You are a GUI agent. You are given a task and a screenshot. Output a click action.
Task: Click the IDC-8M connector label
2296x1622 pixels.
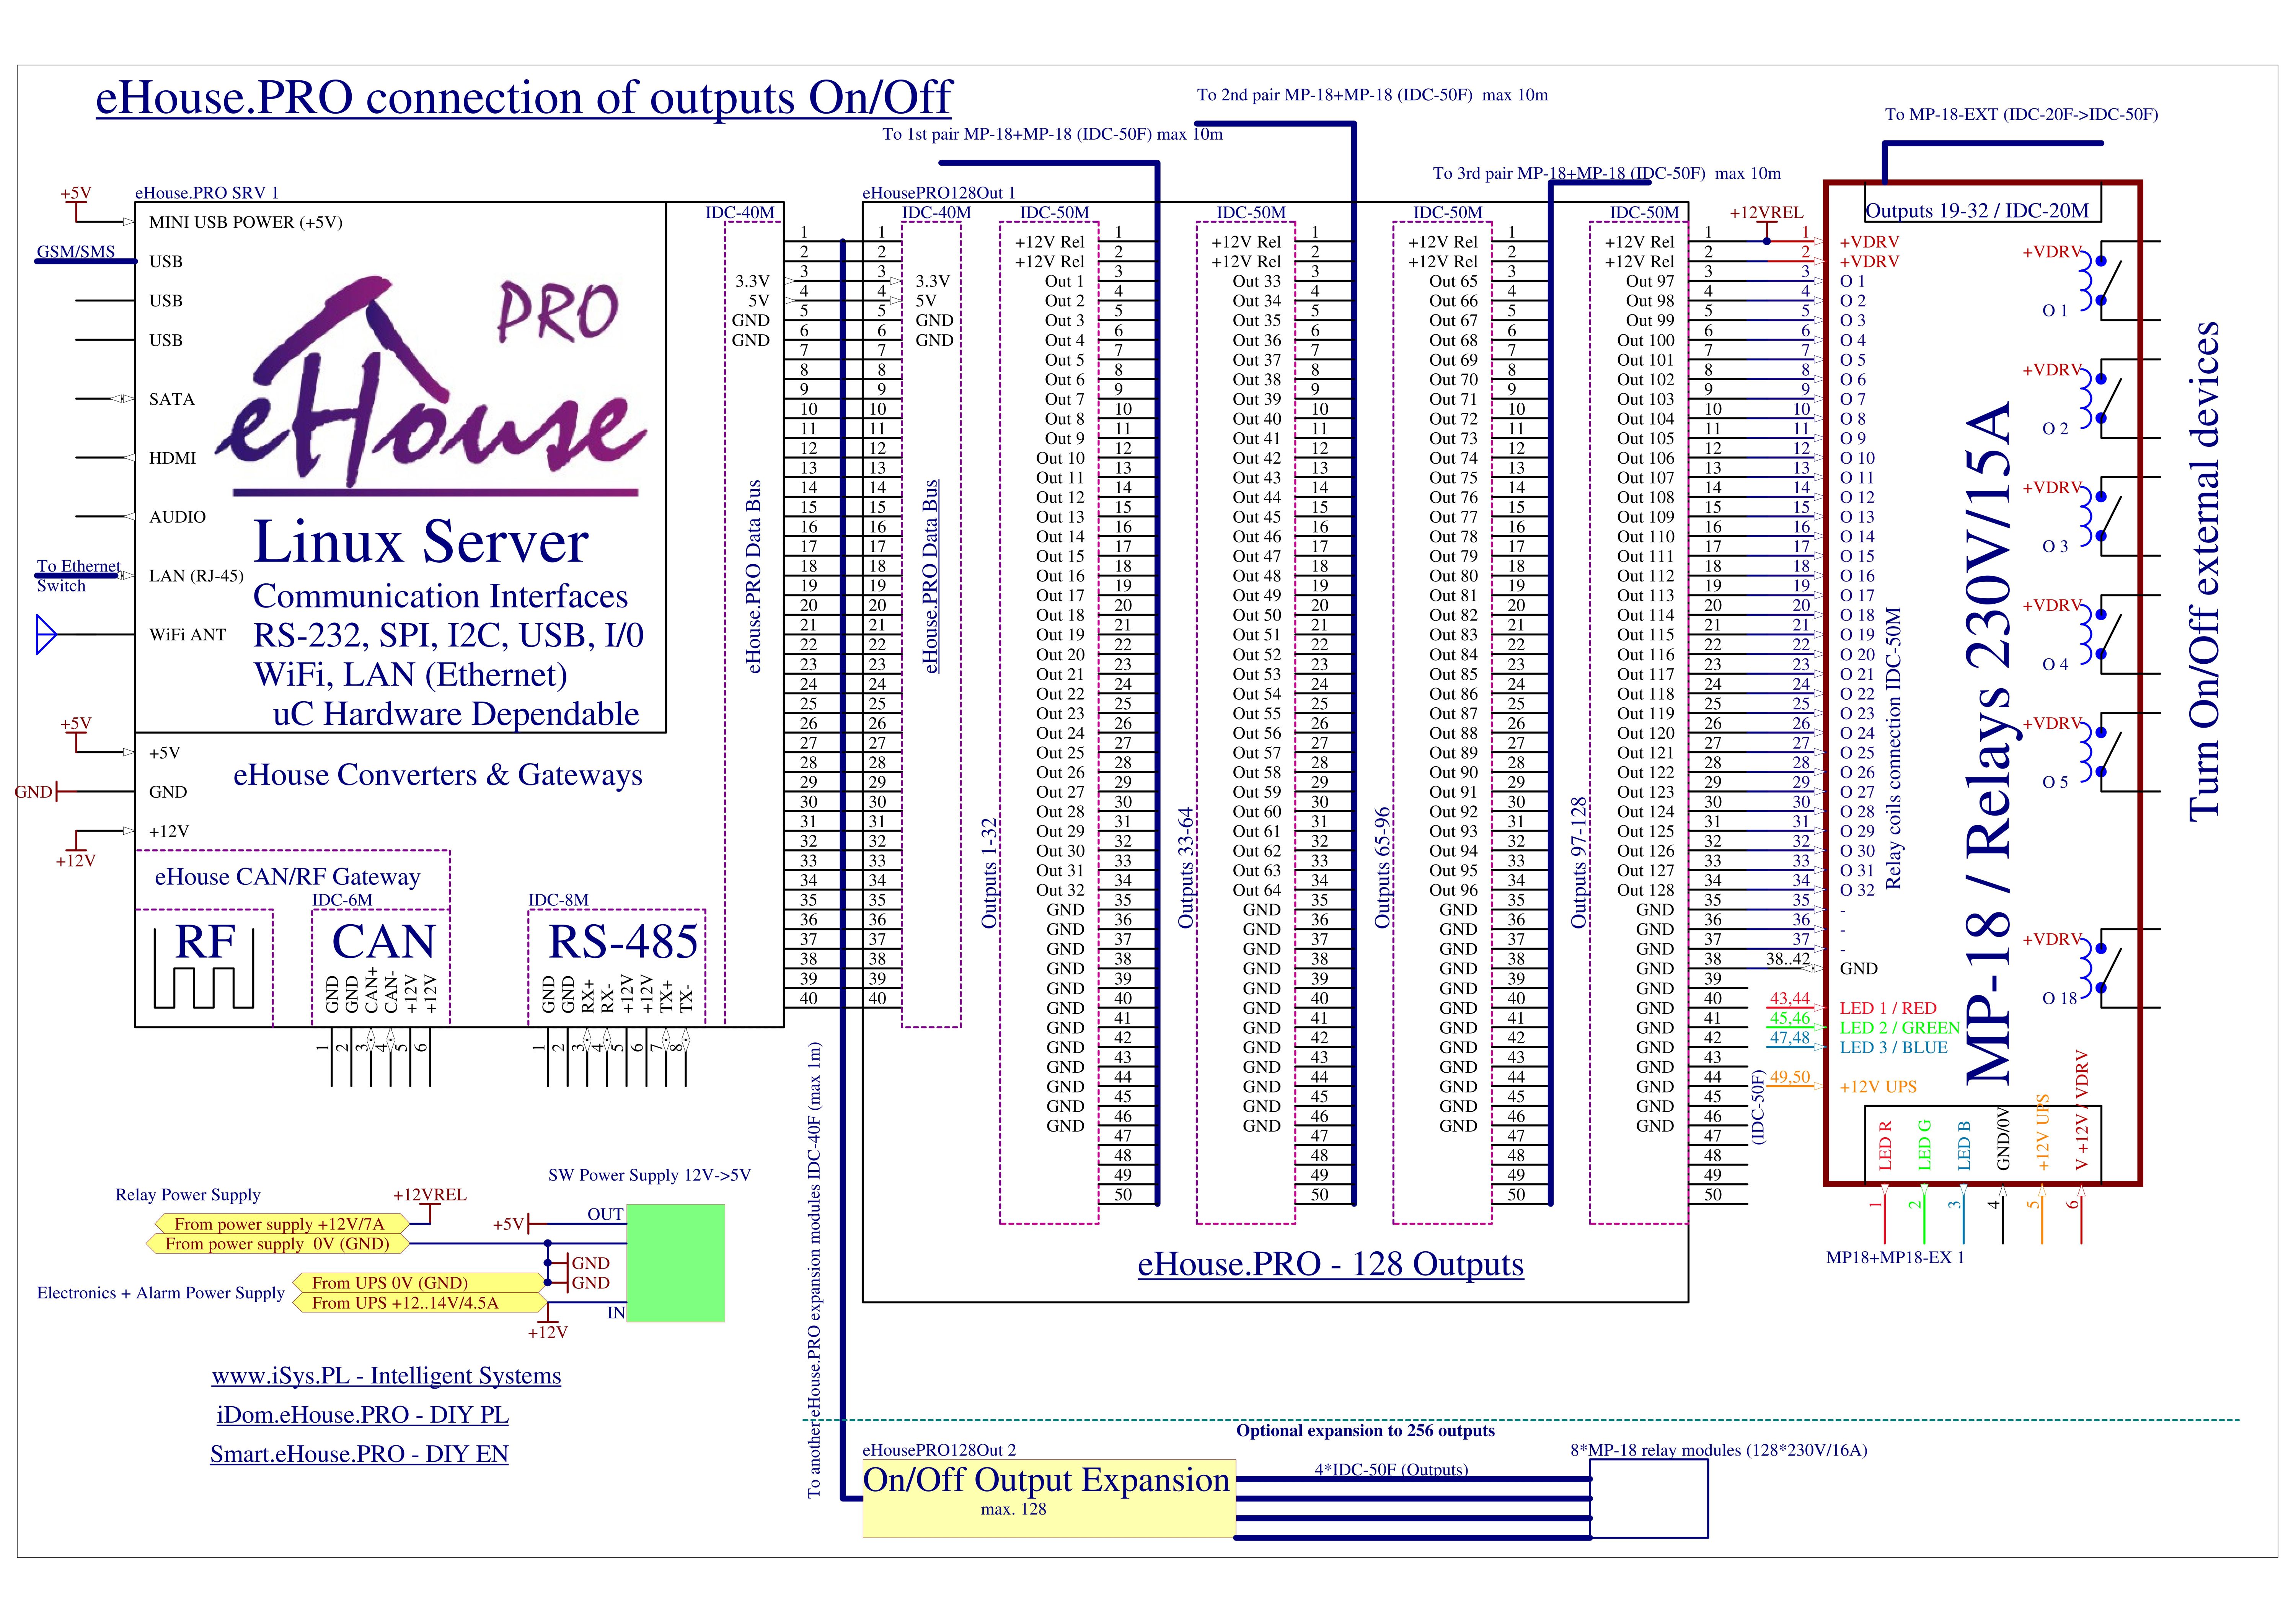coord(559,901)
